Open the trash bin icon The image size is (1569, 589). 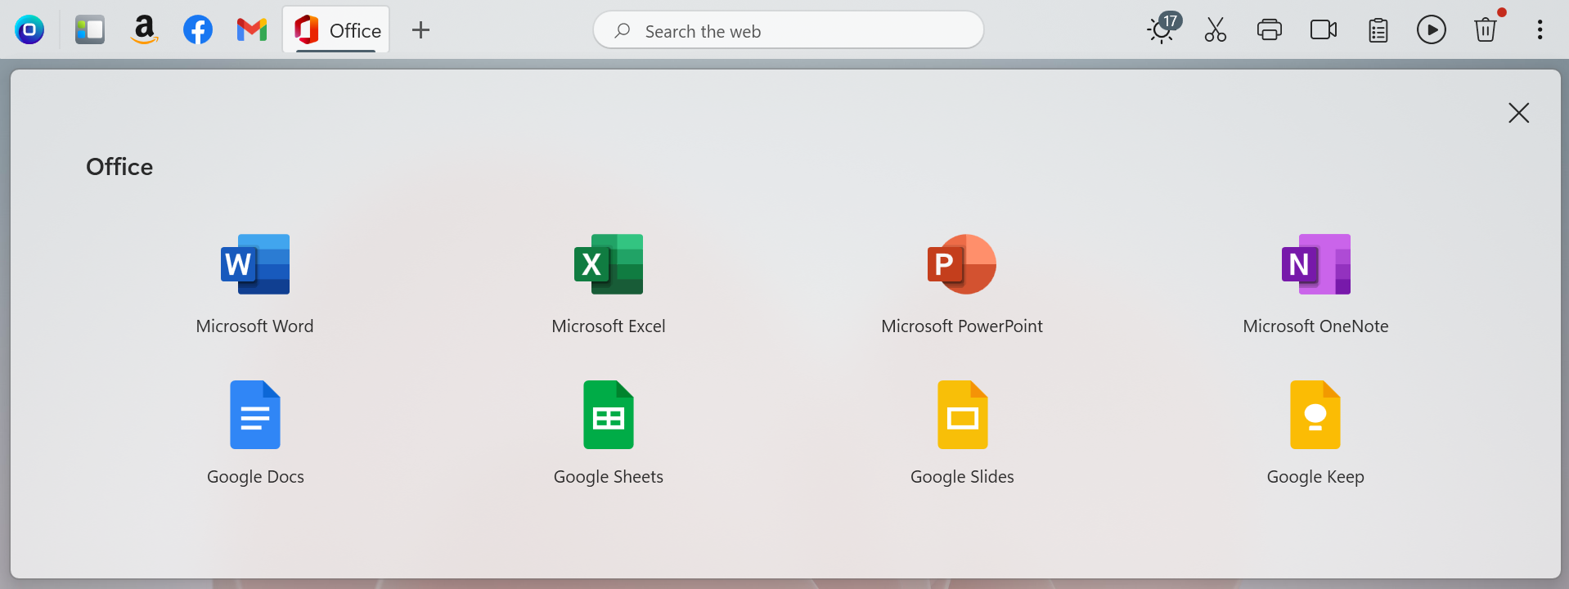pyautogui.click(x=1486, y=30)
